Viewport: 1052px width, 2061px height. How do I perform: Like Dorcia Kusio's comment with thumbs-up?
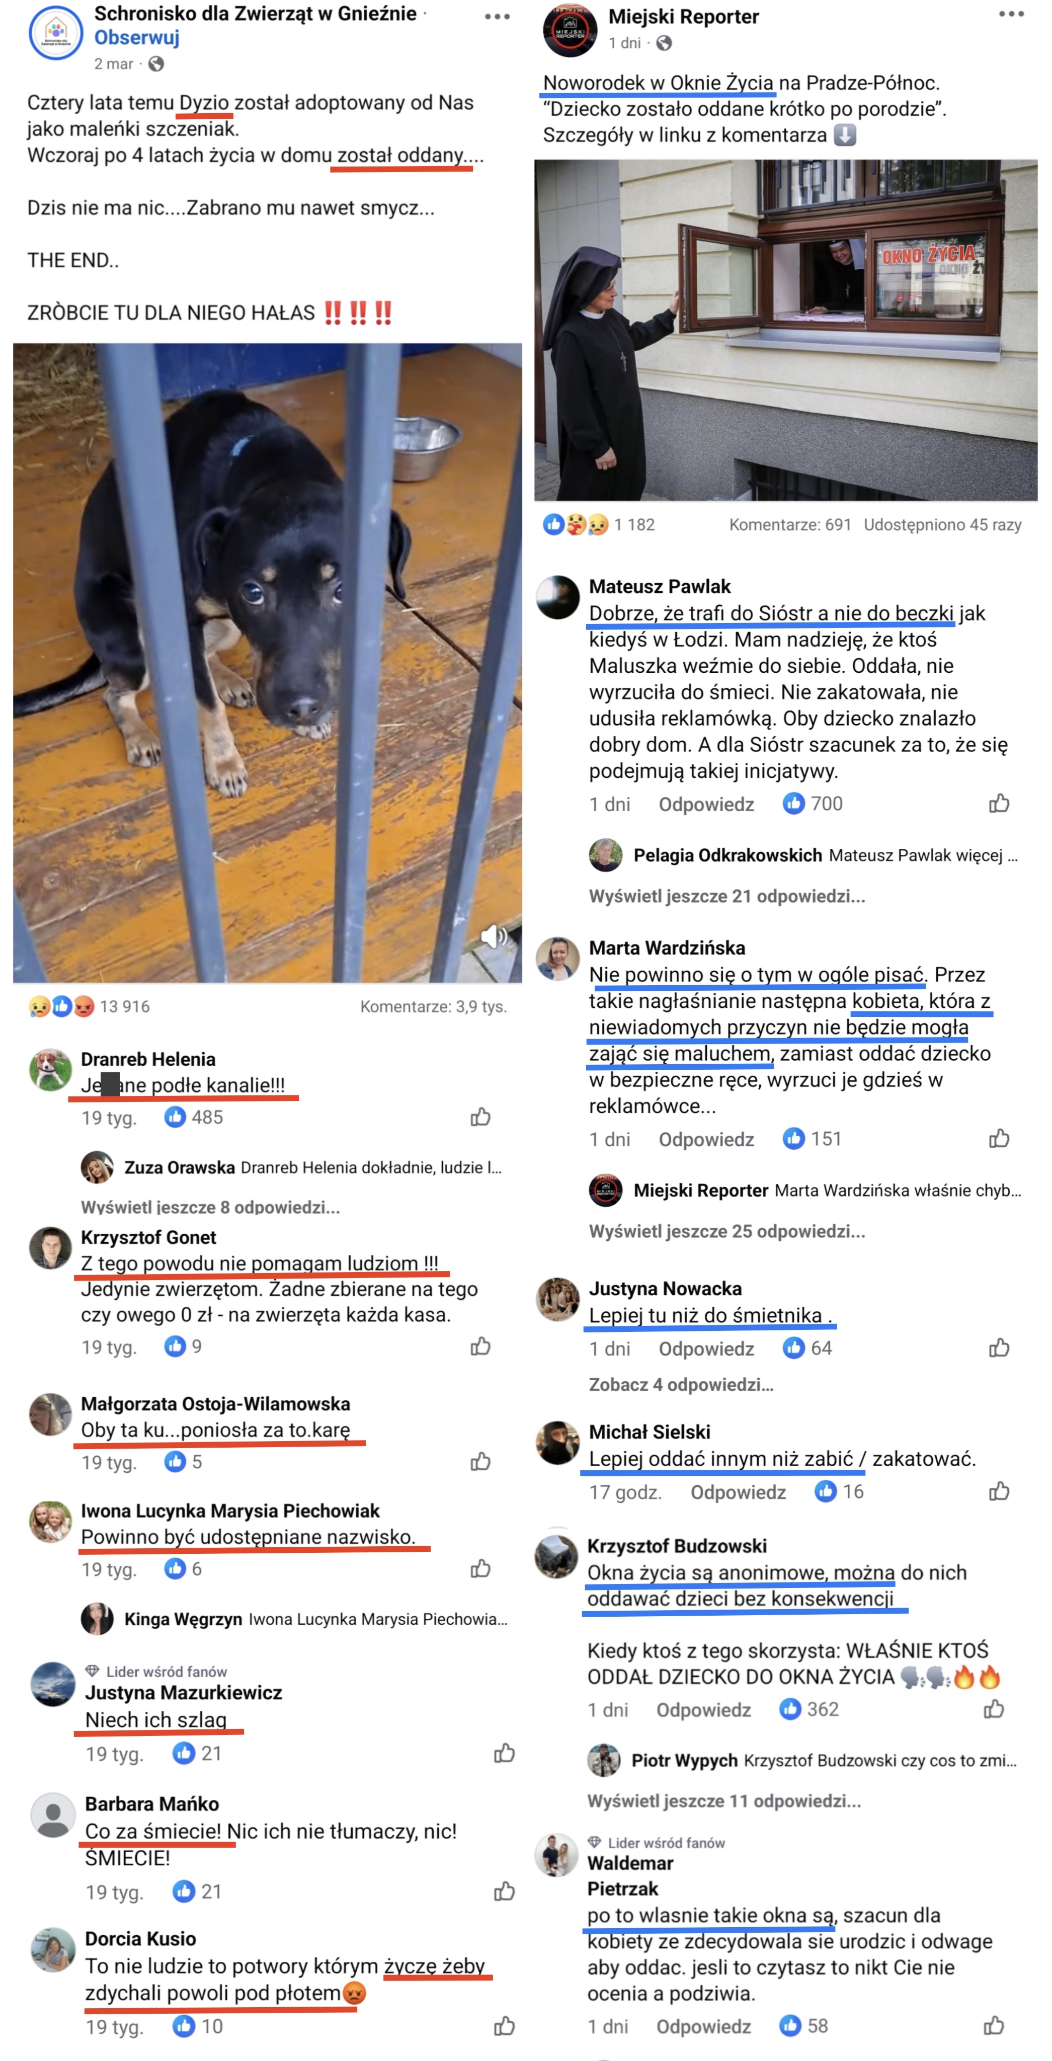click(x=504, y=2026)
